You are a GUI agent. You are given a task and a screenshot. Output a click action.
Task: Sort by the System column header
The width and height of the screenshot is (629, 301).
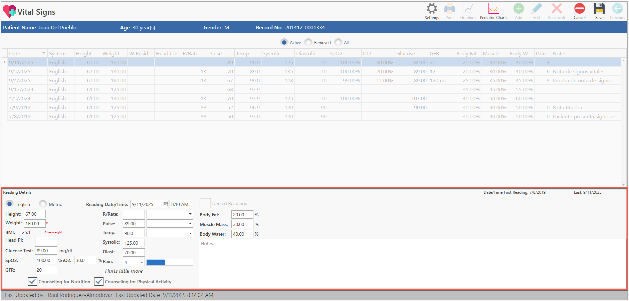click(61, 53)
